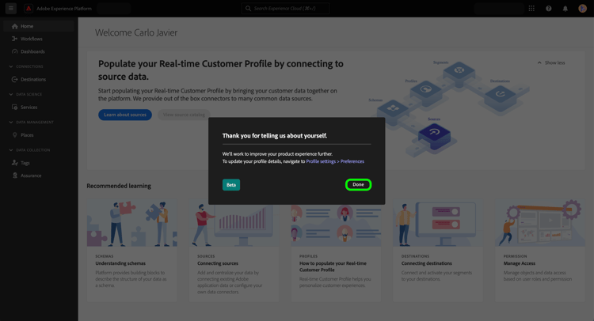Click 'Connecting sources' card title
This screenshot has height=321, width=594.
218,263
